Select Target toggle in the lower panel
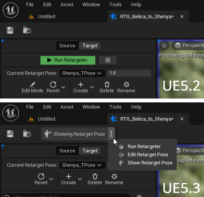 coord(90,151)
